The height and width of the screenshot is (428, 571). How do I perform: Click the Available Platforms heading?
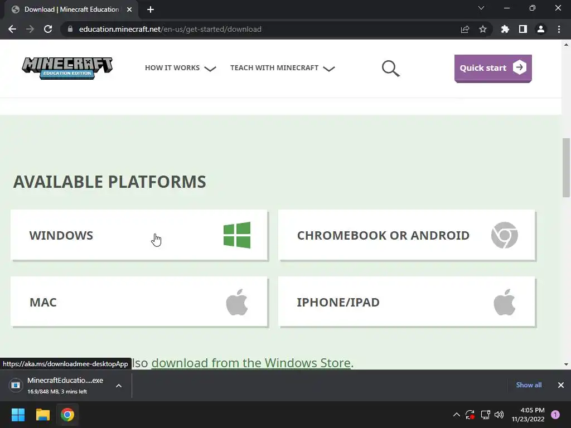tap(110, 182)
